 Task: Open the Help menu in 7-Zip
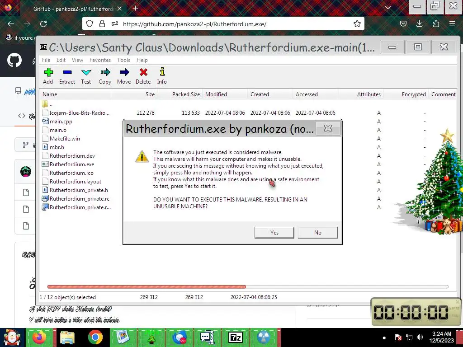142,60
